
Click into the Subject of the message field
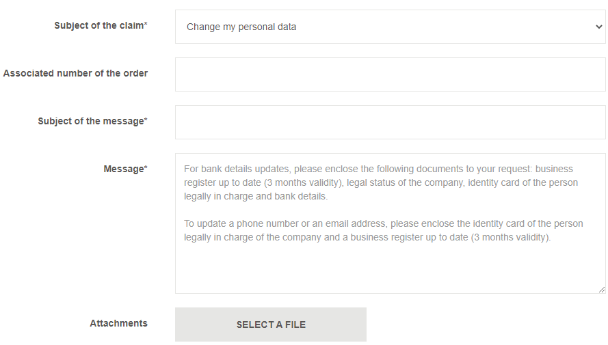(x=390, y=122)
